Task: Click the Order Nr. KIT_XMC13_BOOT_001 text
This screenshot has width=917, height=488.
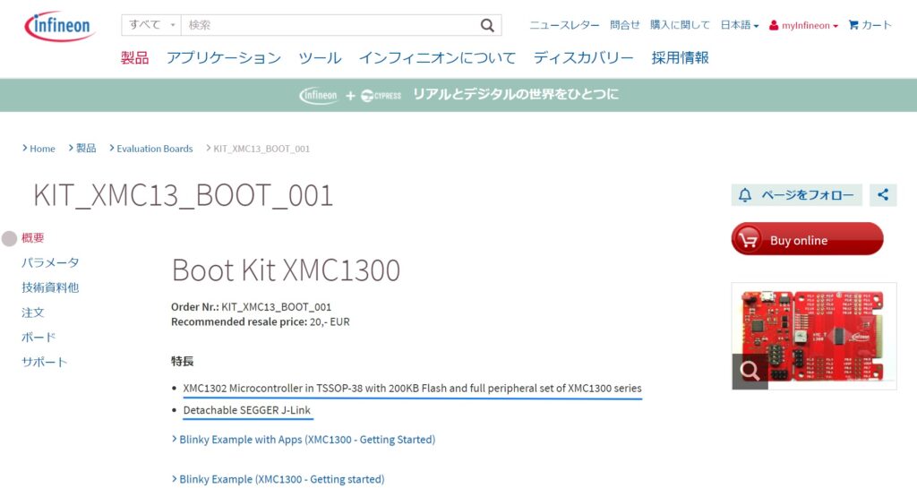Action: point(252,307)
